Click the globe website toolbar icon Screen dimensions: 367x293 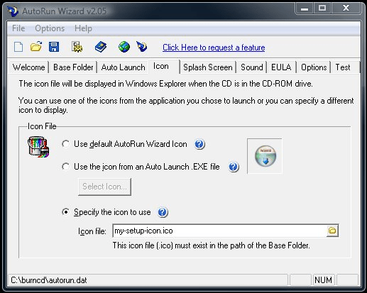124,47
